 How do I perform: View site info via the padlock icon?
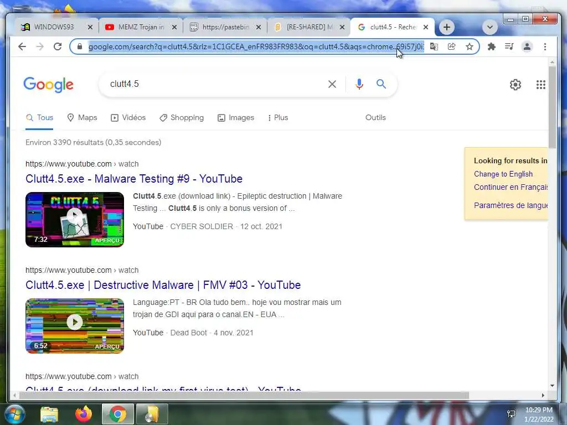tap(80, 46)
